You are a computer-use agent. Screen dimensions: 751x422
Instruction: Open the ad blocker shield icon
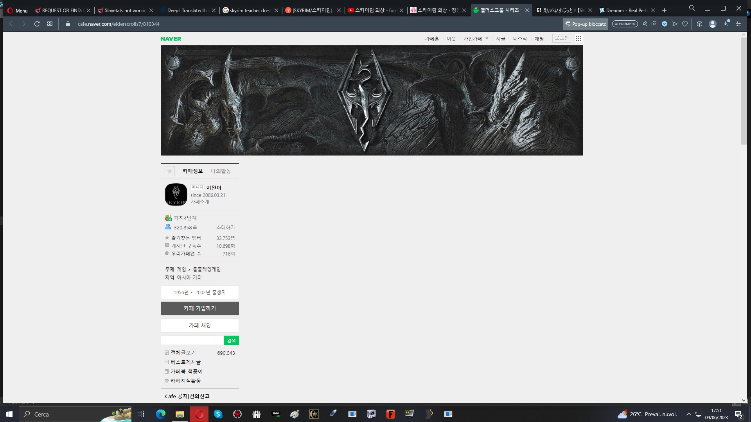tap(665, 24)
